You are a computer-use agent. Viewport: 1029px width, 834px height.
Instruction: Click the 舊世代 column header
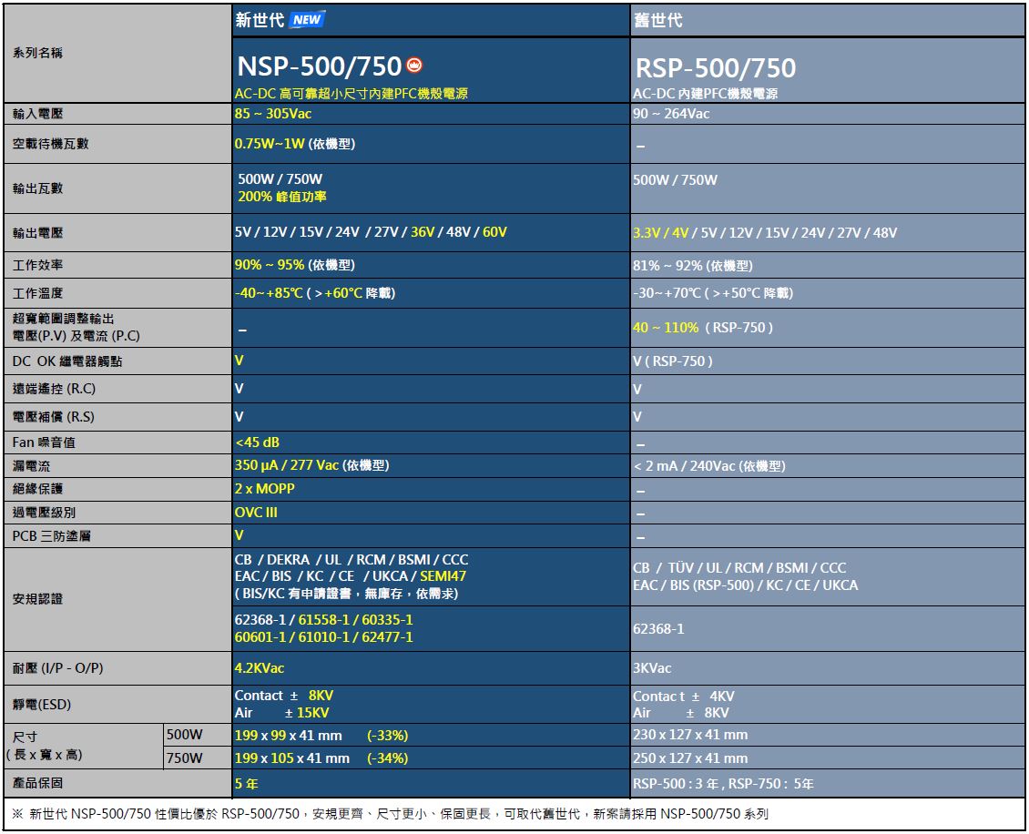(x=657, y=20)
